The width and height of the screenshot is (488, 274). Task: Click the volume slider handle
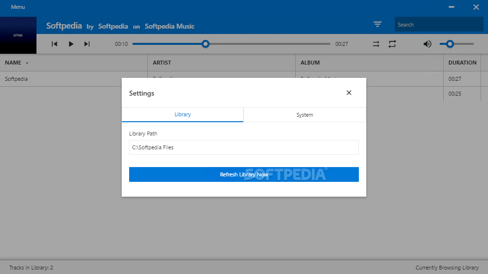coord(450,44)
